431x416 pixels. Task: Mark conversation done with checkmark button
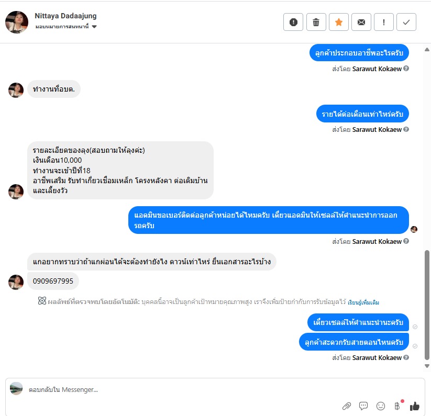coord(406,22)
